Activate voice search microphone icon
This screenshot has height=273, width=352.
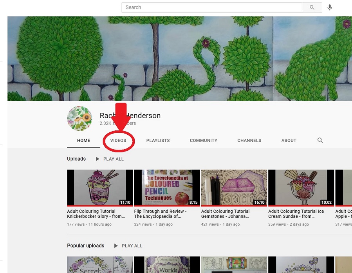pos(330,7)
